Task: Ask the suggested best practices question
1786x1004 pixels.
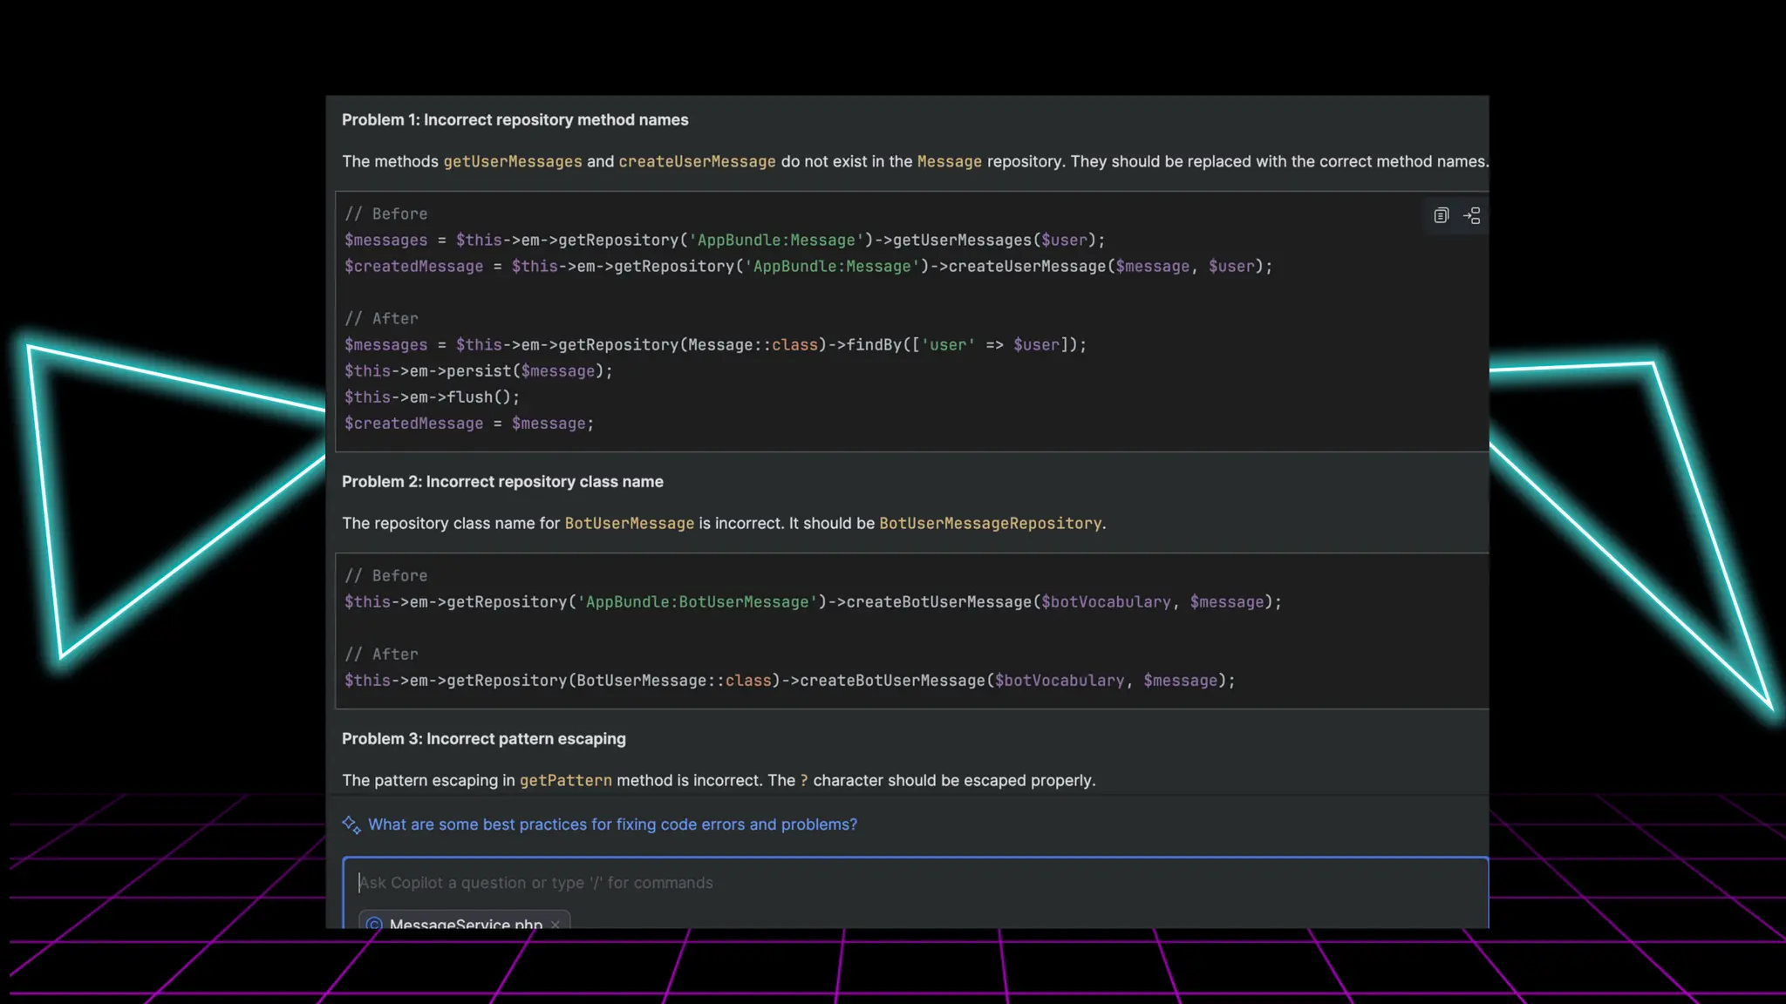Action: [612, 824]
